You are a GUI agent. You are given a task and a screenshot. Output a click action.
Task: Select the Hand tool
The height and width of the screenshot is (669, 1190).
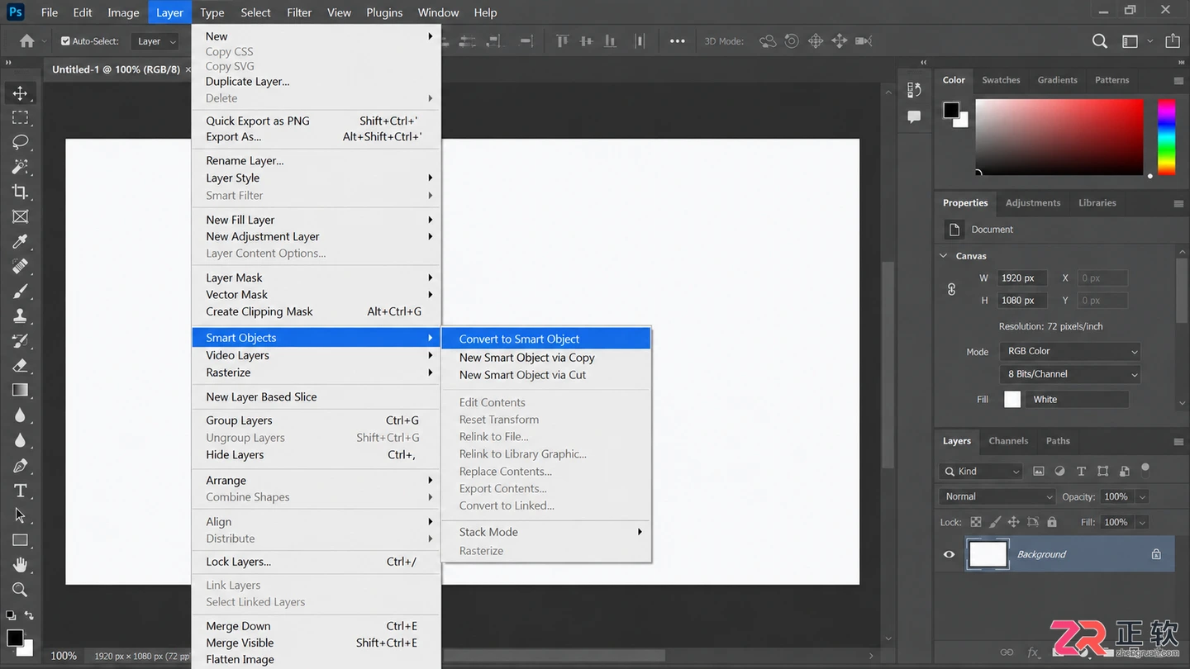click(20, 565)
